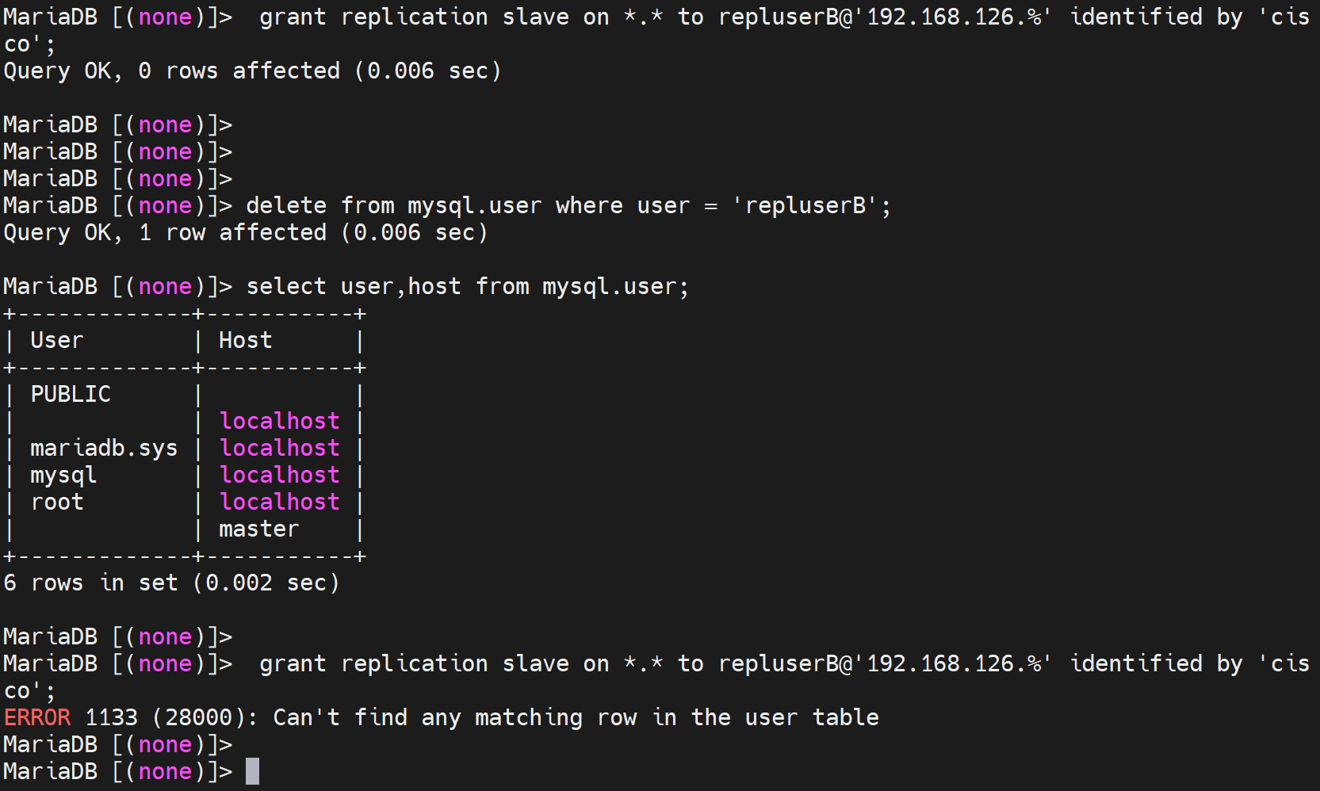The width and height of the screenshot is (1320, 791).
Task: Click the mysql user in the table
Action: coord(63,475)
